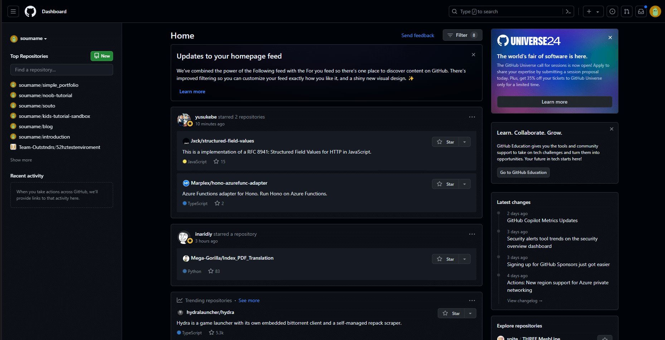View star count 83 for Index_PDF_Translation
665x340 pixels.
[x=214, y=271]
